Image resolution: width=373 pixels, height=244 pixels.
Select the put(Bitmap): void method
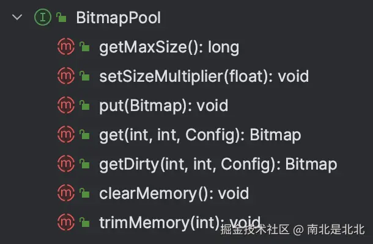163,106
